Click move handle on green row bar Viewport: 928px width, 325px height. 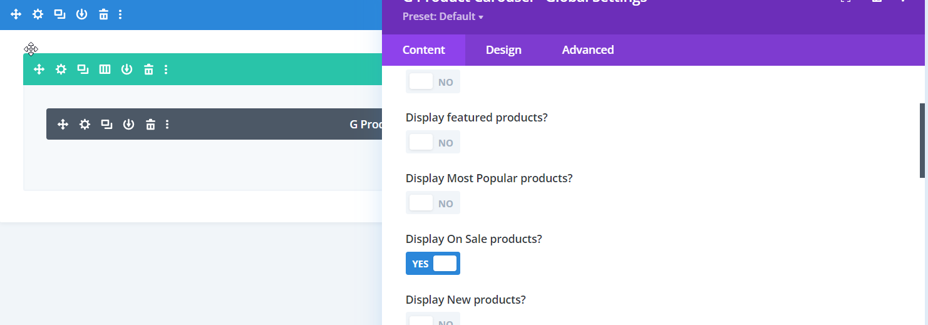pyautogui.click(x=39, y=70)
